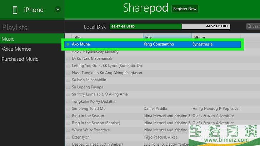This screenshot has width=260, height=146.
Task: Select Sa 'Yo'y Lumalapit, O Aking Ama
Action: coord(100,94)
